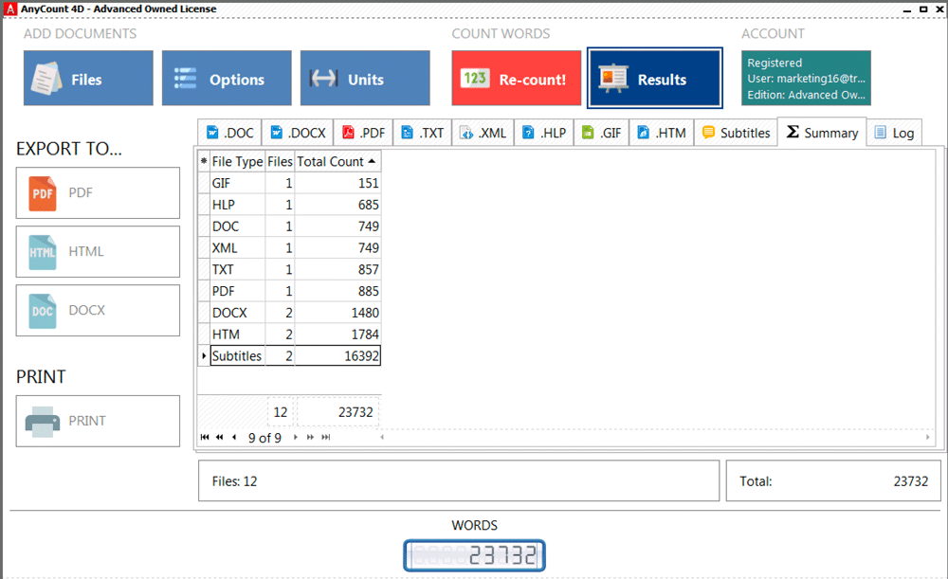Select the GIF row
The image size is (948, 579).
pyautogui.click(x=289, y=183)
